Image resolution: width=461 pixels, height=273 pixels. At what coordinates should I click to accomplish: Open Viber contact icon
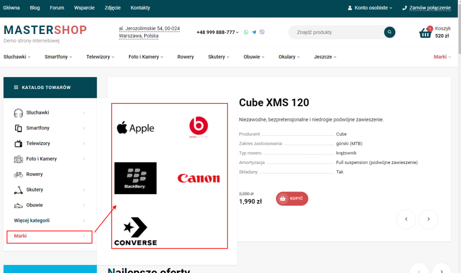(262, 32)
